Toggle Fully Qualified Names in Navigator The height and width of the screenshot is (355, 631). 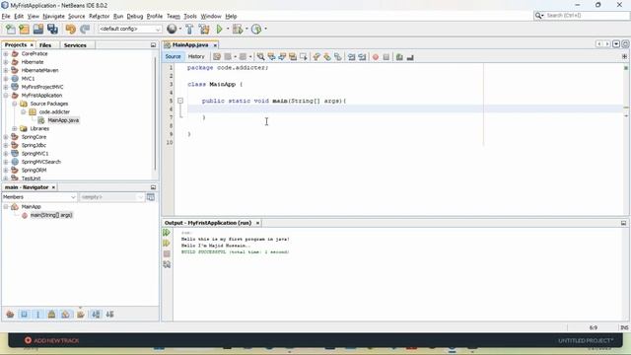point(81,315)
